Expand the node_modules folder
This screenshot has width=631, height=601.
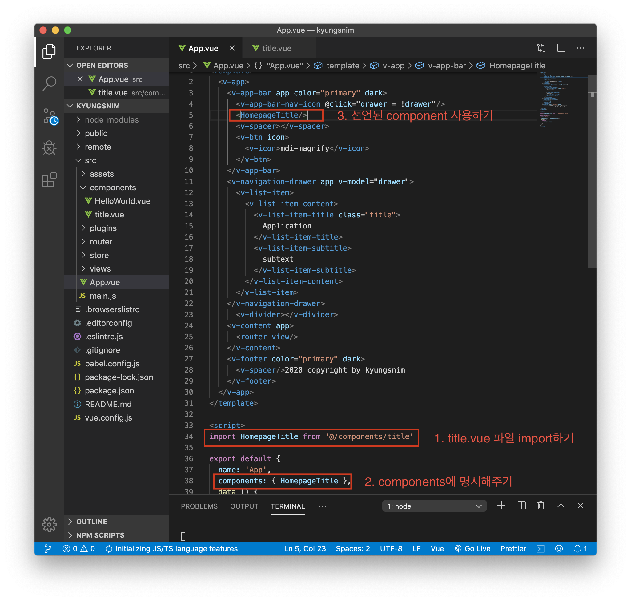click(x=111, y=120)
